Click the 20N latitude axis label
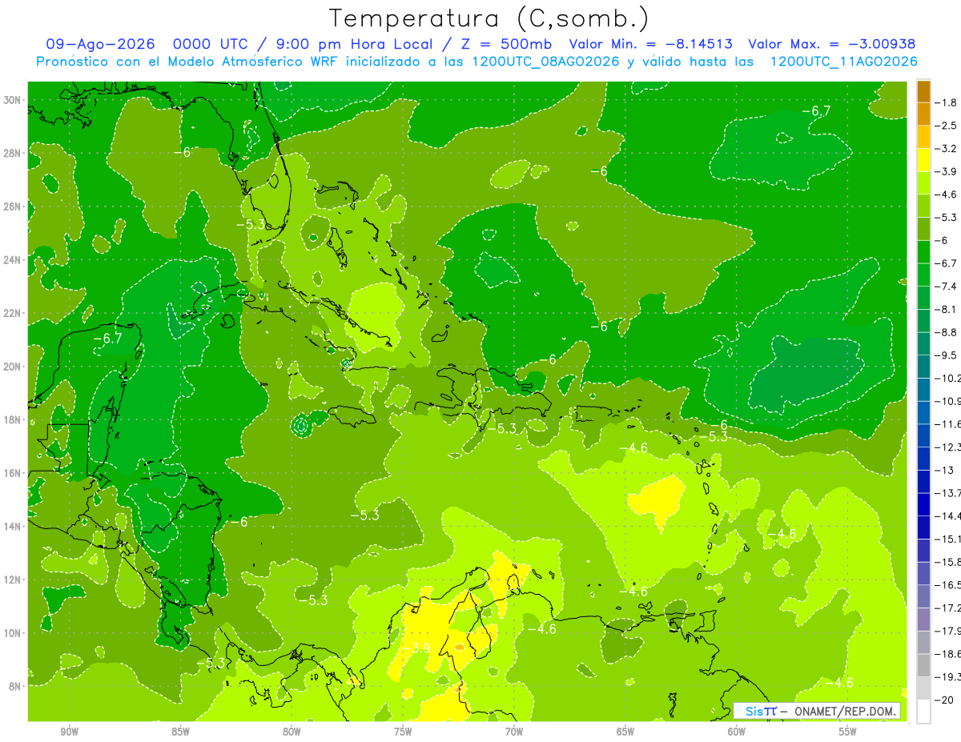Viewport: 961px width, 742px height. point(13,367)
